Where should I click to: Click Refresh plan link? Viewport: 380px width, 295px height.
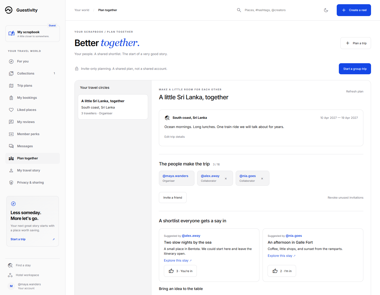pos(355,91)
